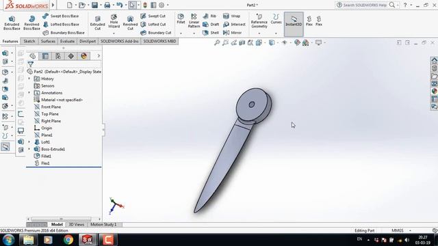The width and height of the screenshot is (438, 246).
Task: Click the Wrap tool
Action: pos(231,16)
